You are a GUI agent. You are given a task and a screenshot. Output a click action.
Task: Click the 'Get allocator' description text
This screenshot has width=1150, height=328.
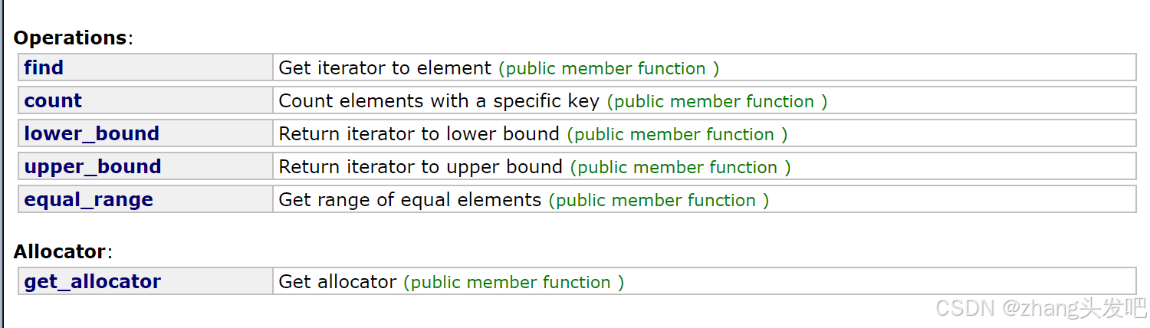(337, 281)
